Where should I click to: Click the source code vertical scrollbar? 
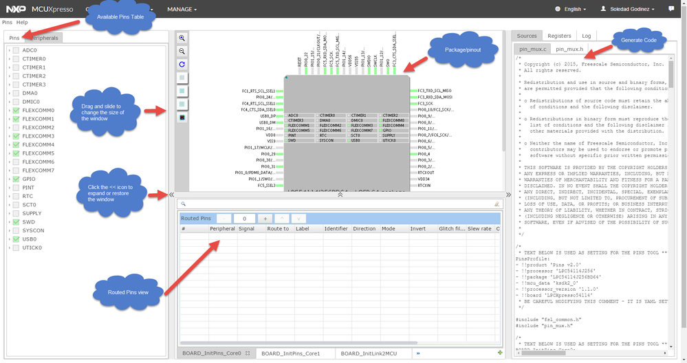[x=671, y=74]
